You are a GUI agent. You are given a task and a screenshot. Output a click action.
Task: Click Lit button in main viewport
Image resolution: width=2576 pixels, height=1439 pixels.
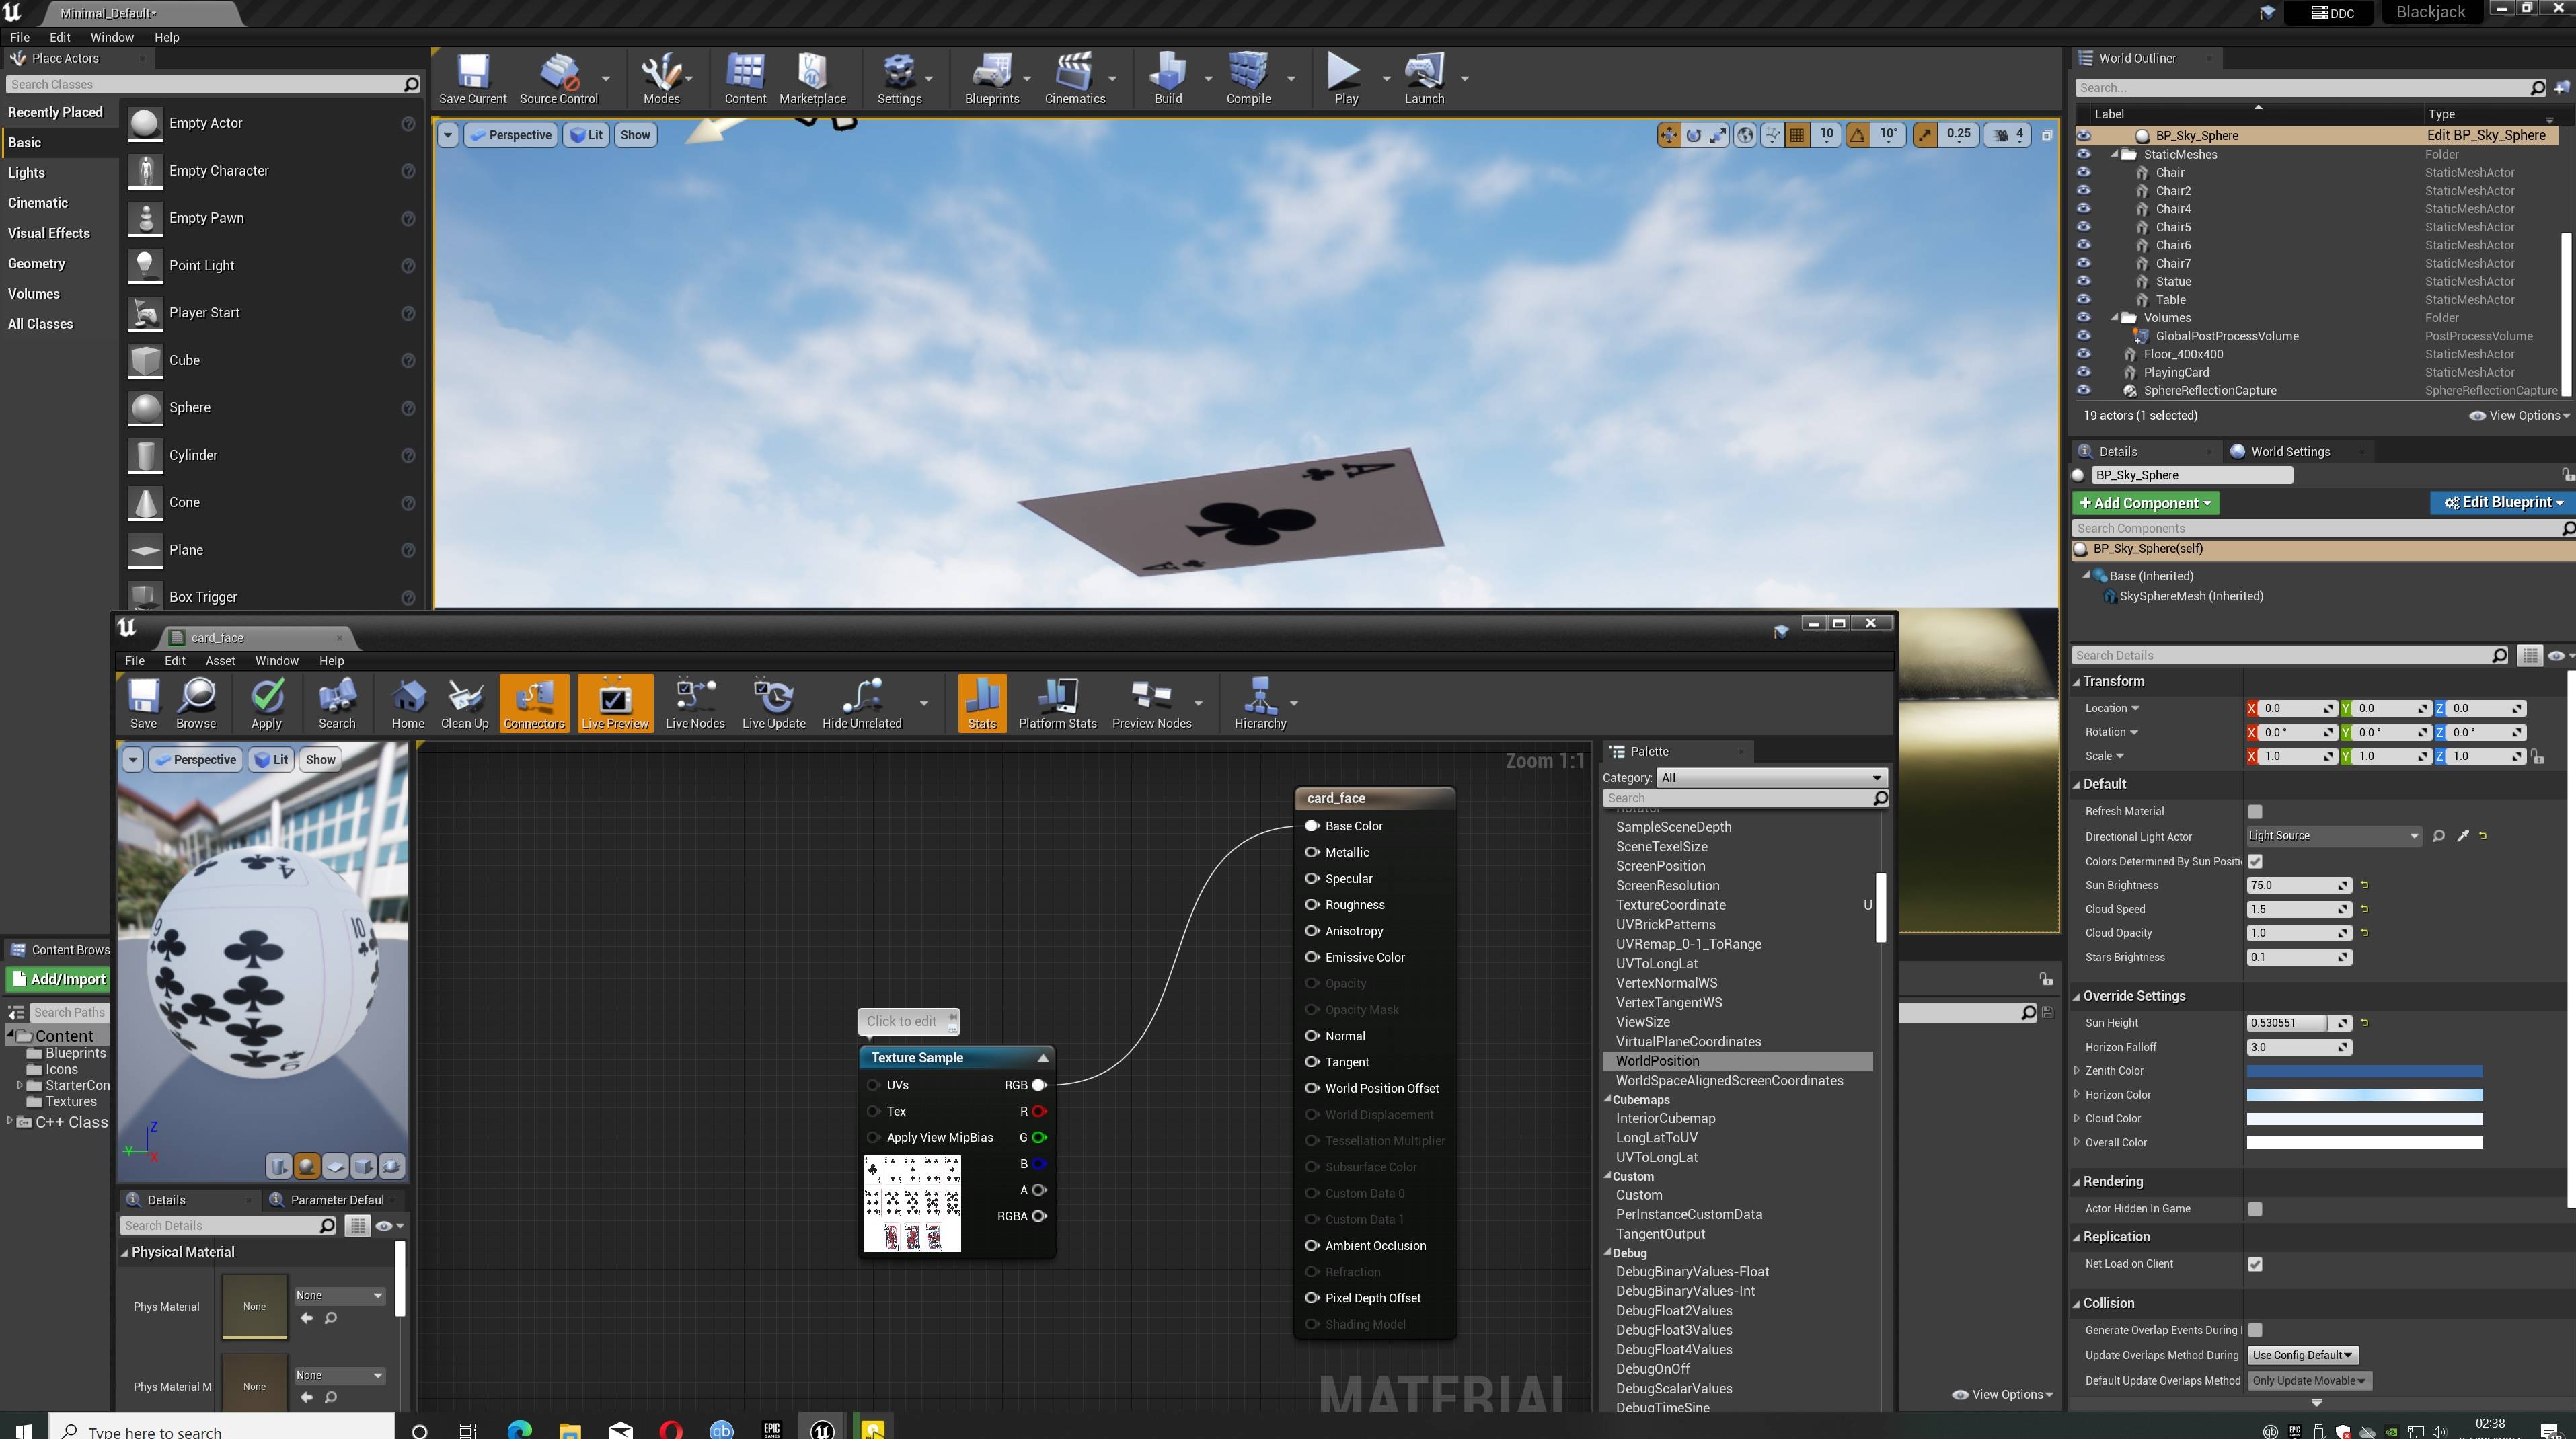[x=586, y=135]
